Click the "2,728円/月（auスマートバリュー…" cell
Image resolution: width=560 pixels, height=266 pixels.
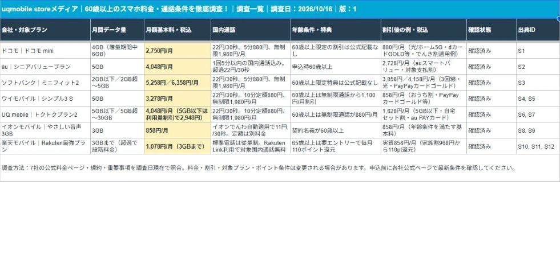[x=424, y=67]
